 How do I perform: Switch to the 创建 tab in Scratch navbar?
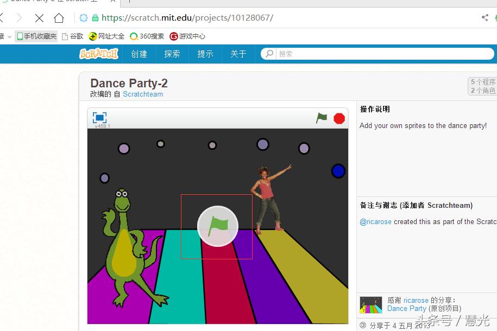point(139,54)
